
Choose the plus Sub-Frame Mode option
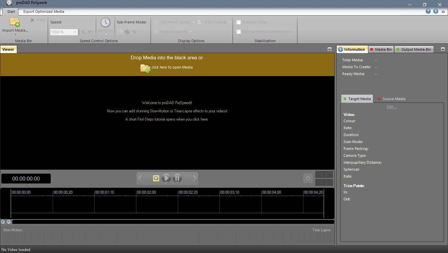pos(134,32)
